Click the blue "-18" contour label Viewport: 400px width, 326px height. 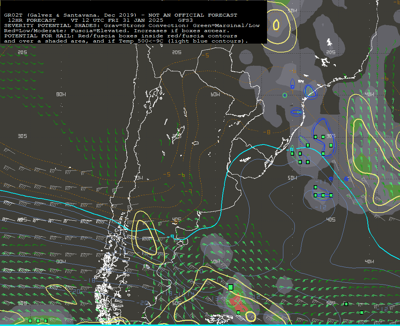click(90, 281)
